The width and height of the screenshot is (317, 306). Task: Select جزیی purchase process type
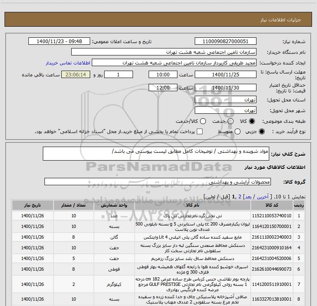(x=261, y=131)
